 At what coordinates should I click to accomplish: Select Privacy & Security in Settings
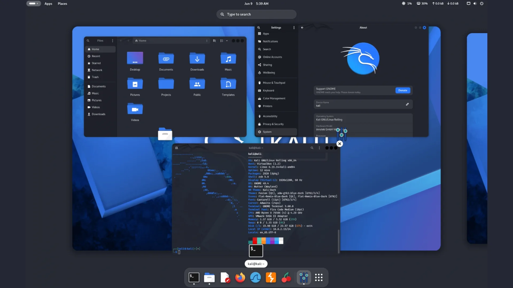click(276, 124)
